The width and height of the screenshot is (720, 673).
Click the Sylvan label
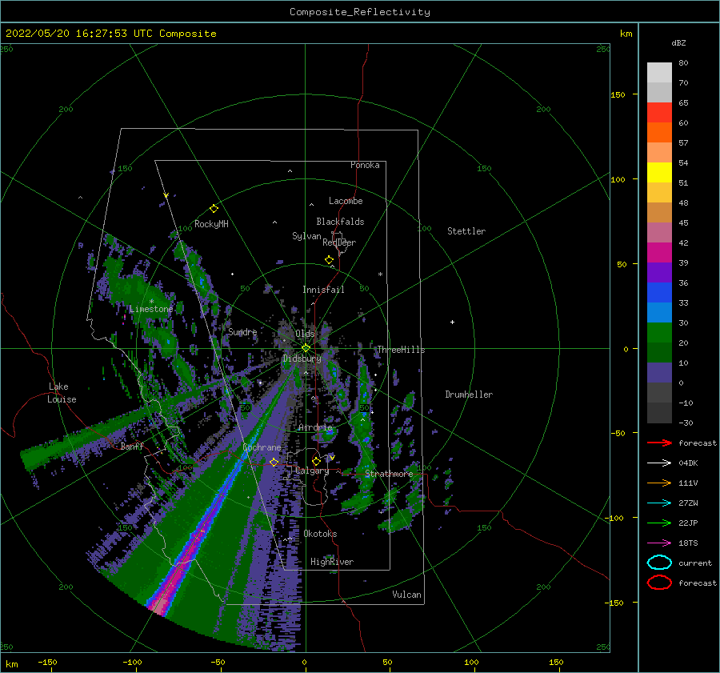306,236
